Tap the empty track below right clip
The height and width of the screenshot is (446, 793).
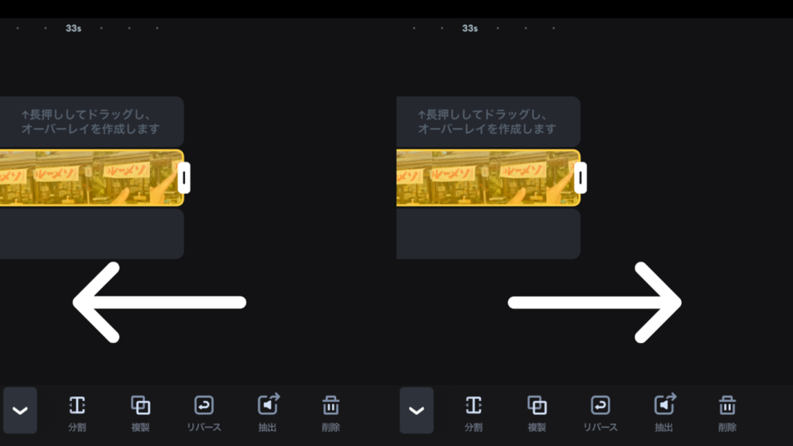pyautogui.click(x=488, y=234)
